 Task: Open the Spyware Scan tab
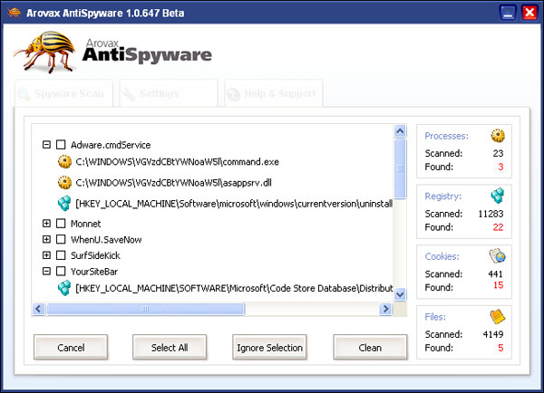[63, 93]
